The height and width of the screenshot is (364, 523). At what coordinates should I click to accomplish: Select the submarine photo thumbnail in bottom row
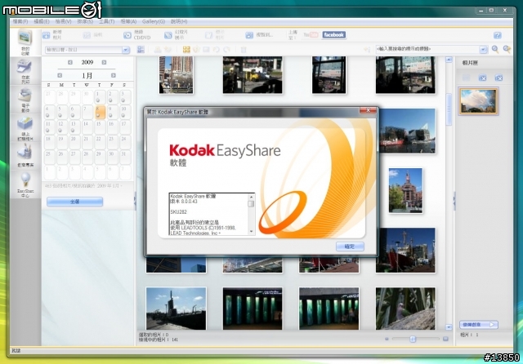[x=177, y=309]
